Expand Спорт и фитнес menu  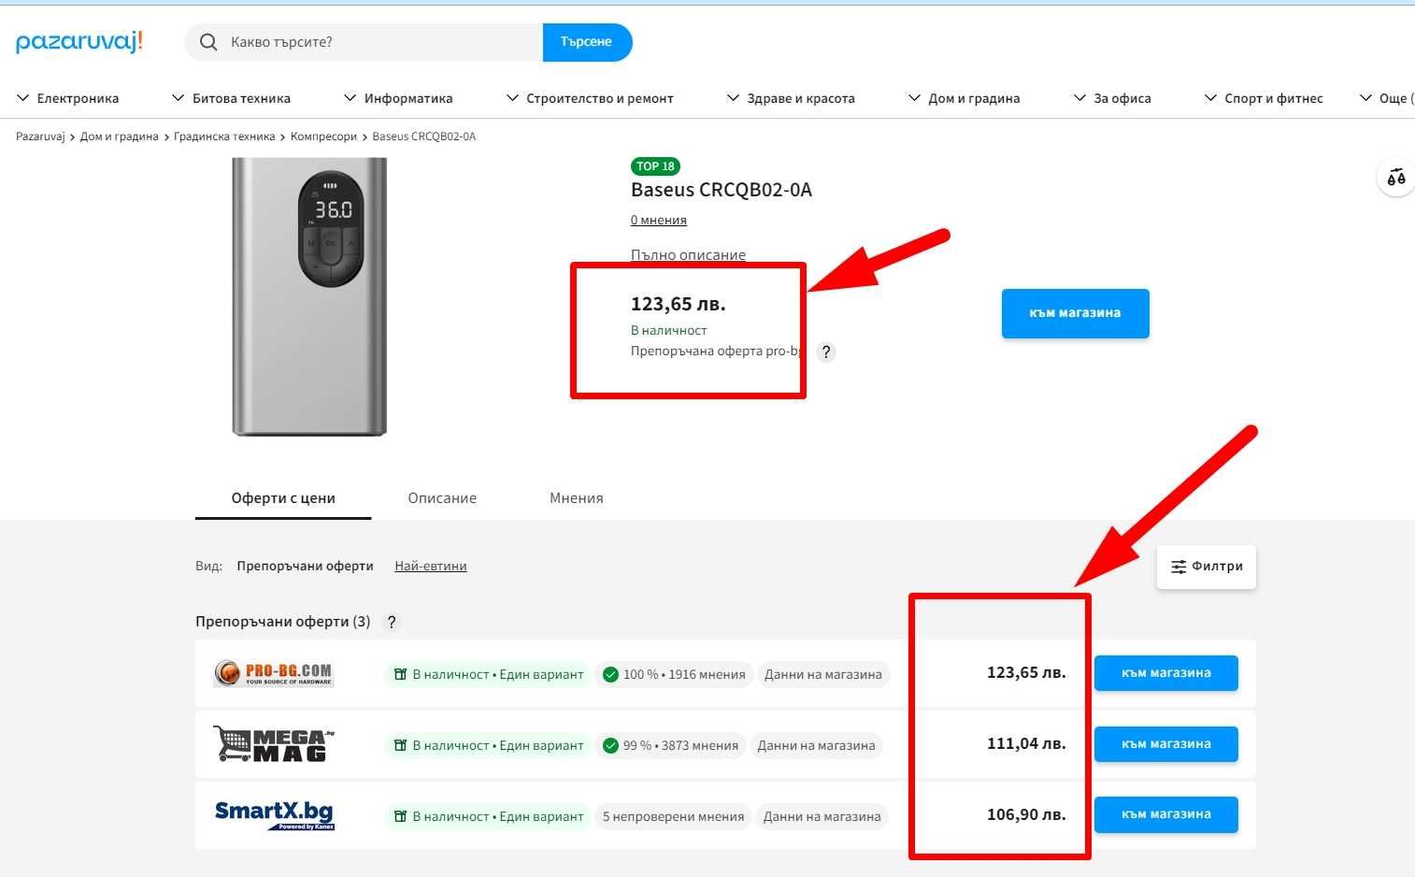1264,98
